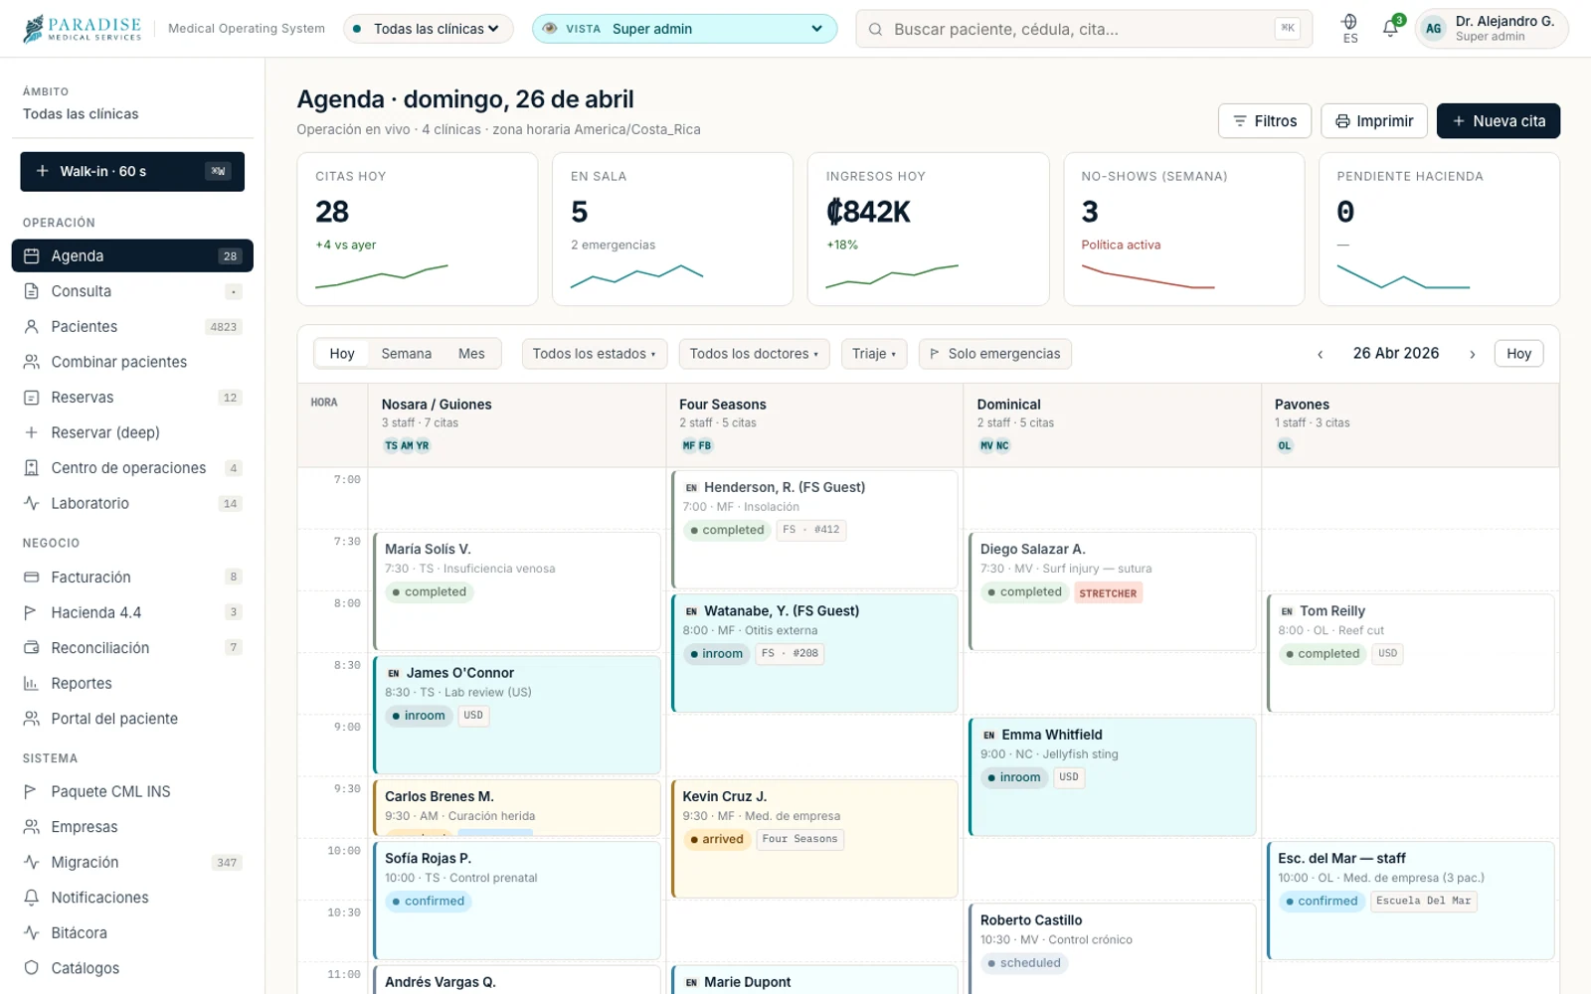Go to previous day chevron
Viewport: 1591px width, 994px height.
[1320, 354]
